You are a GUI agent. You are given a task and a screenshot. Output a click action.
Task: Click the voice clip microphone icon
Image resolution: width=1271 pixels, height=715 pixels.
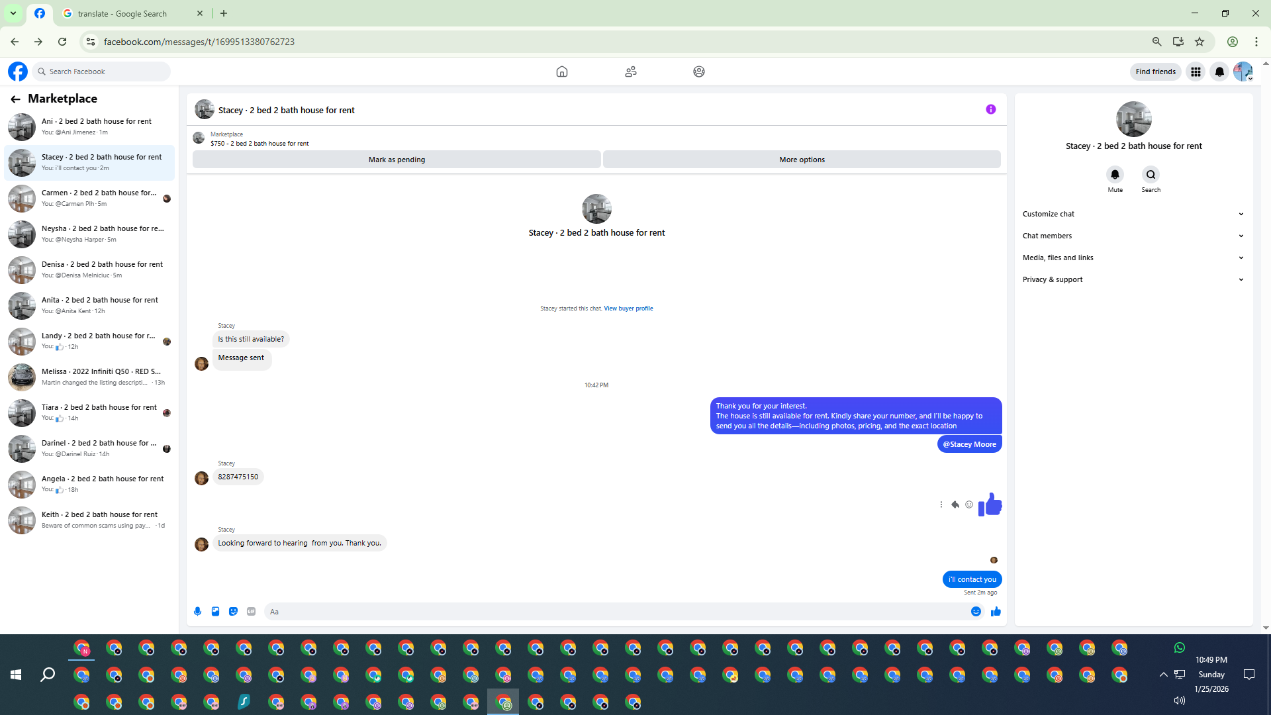point(197,612)
